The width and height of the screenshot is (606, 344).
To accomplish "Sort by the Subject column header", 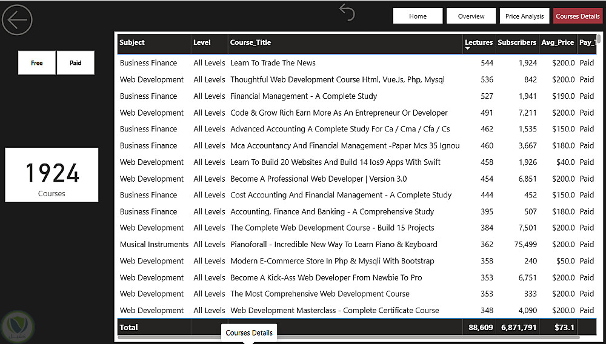I will click(x=132, y=42).
